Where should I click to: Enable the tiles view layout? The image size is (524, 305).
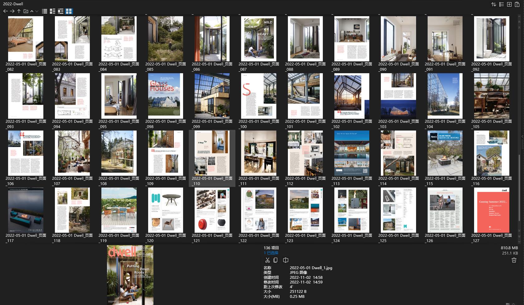coord(52,11)
